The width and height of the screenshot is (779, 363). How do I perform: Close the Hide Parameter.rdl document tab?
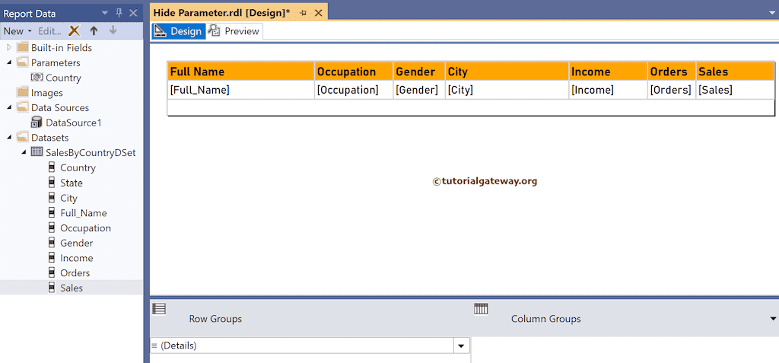click(319, 14)
